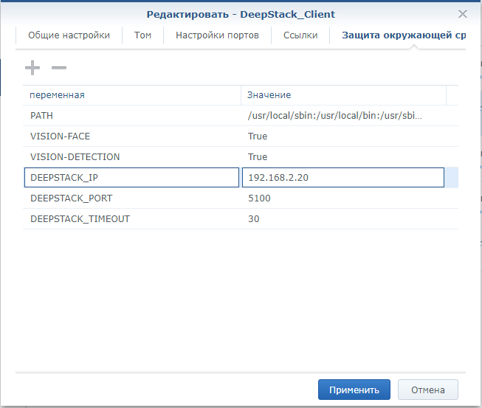
Task: Open the Ссылки tab
Action: pos(300,35)
